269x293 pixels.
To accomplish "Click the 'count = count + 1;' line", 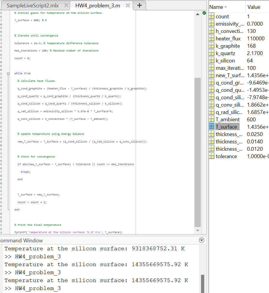I will pos(32,202).
